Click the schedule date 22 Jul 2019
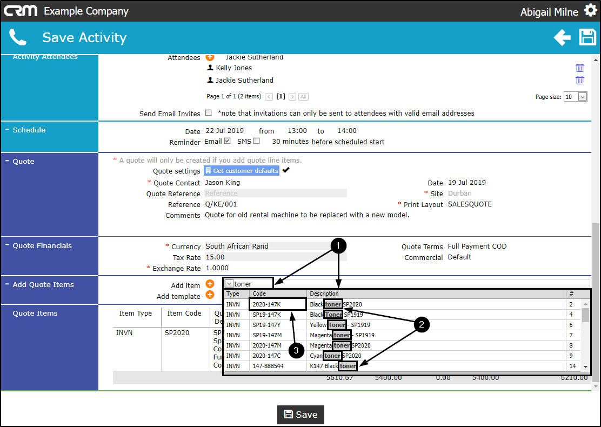The height and width of the screenshot is (427, 601). (225, 131)
